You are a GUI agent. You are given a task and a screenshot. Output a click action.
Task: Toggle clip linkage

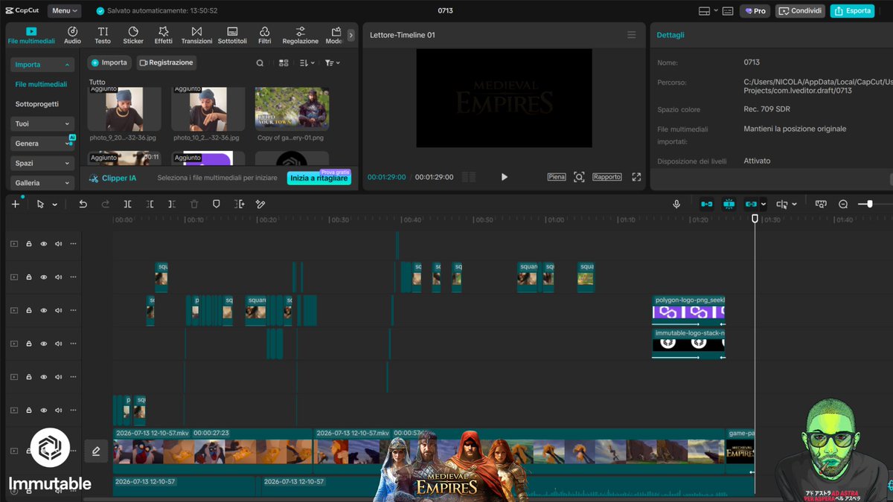pos(751,204)
